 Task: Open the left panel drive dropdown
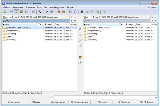click(x=10, y=17)
